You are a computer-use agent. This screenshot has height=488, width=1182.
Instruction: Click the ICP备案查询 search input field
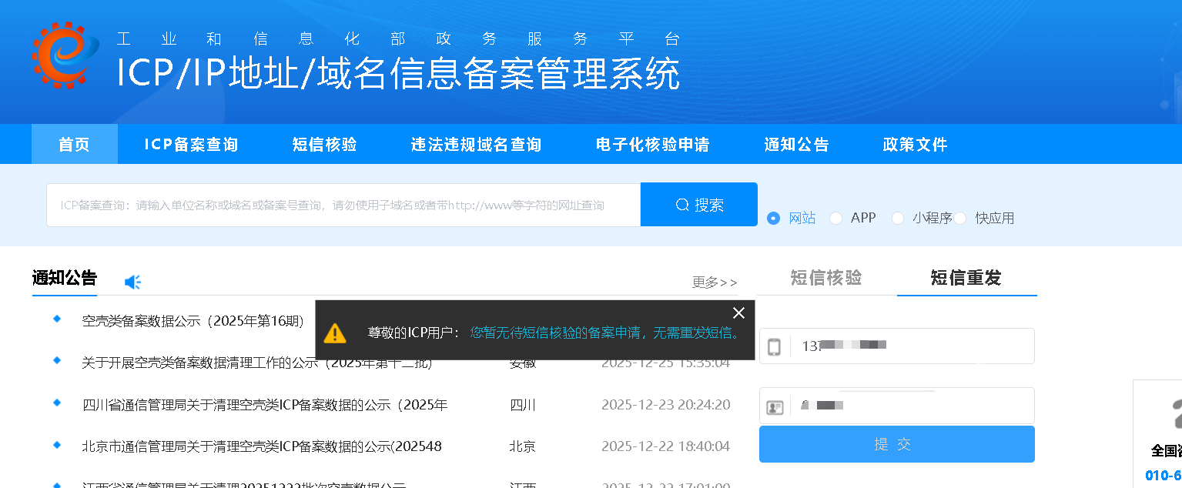pos(343,205)
